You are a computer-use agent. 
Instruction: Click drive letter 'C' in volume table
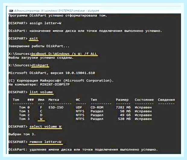[x=41, y=111]
